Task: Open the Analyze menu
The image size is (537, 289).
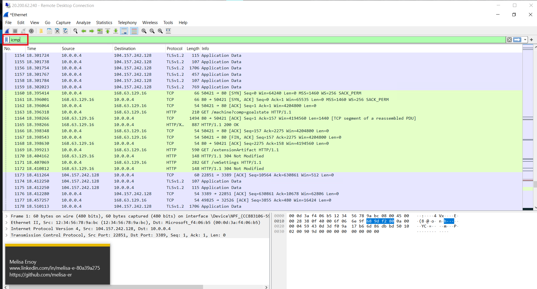Action: click(x=83, y=23)
